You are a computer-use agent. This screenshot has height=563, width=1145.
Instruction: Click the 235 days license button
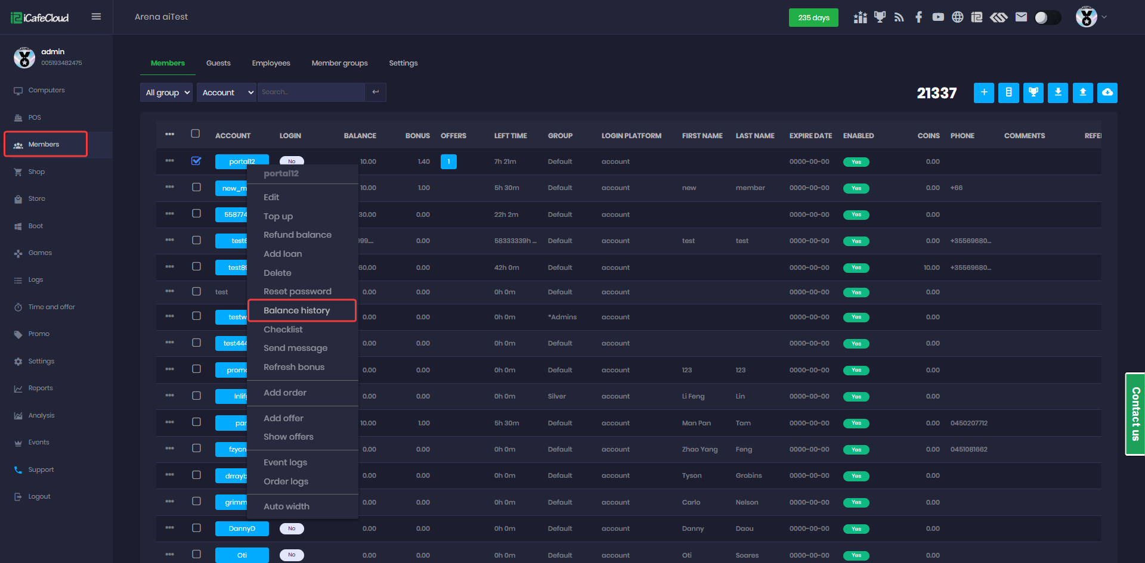tap(813, 17)
